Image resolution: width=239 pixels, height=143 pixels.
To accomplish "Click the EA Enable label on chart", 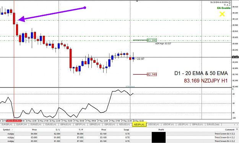I will [x=224, y=8].
